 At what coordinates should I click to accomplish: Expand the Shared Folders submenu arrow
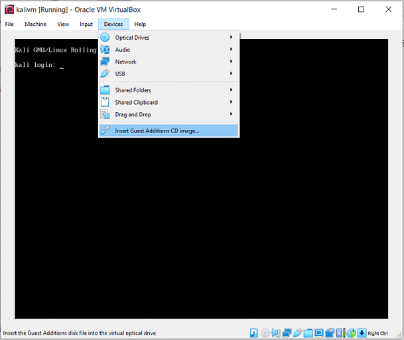click(231, 89)
